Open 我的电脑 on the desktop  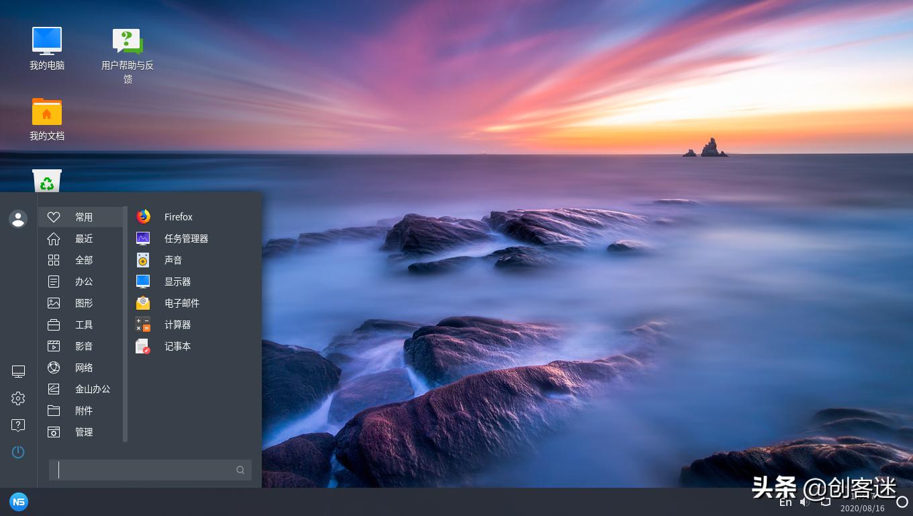pos(47,40)
